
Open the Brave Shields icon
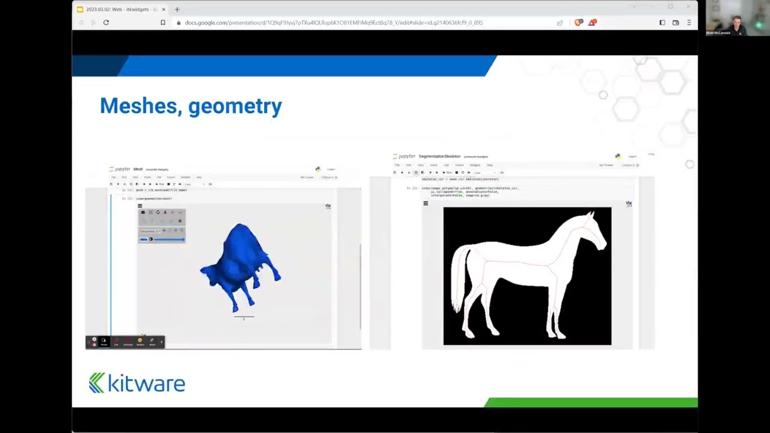[x=579, y=22]
